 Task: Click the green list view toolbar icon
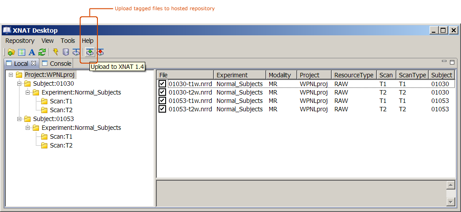22,52
